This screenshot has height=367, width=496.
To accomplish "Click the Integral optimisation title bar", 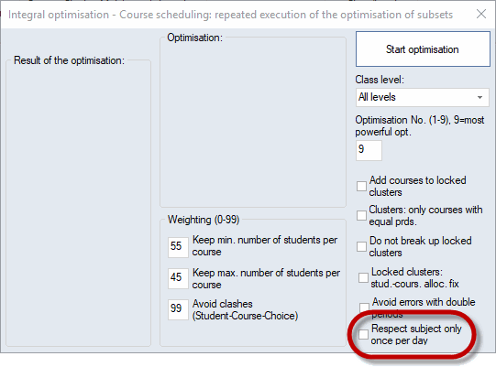I will [x=230, y=15].
